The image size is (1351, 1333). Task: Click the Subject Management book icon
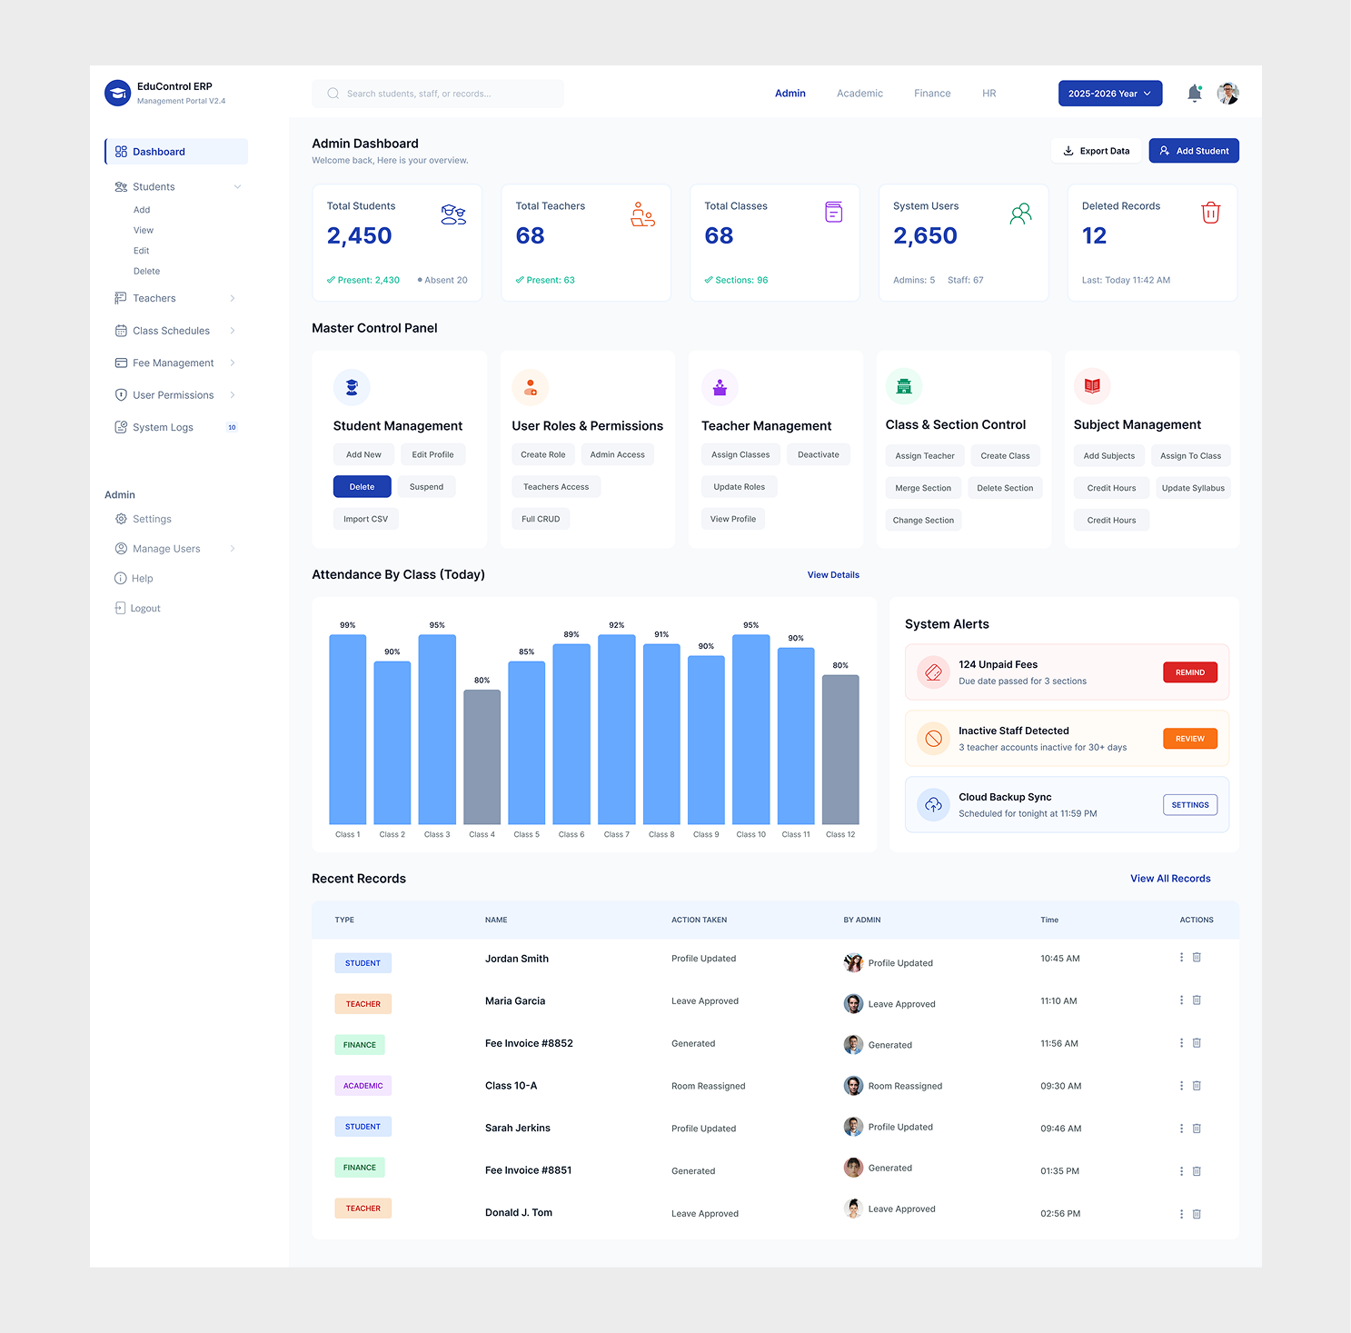(x=1092, y=386)
